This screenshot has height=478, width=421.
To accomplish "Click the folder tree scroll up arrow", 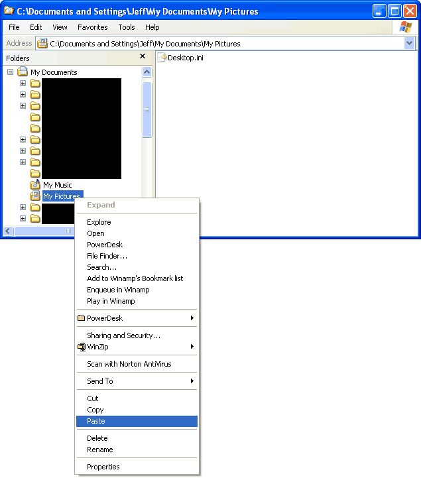I will (147, 72).
